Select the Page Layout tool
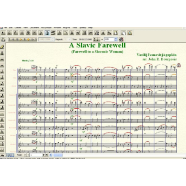Viewport: 186px width, 186px height. pos(115,33)
